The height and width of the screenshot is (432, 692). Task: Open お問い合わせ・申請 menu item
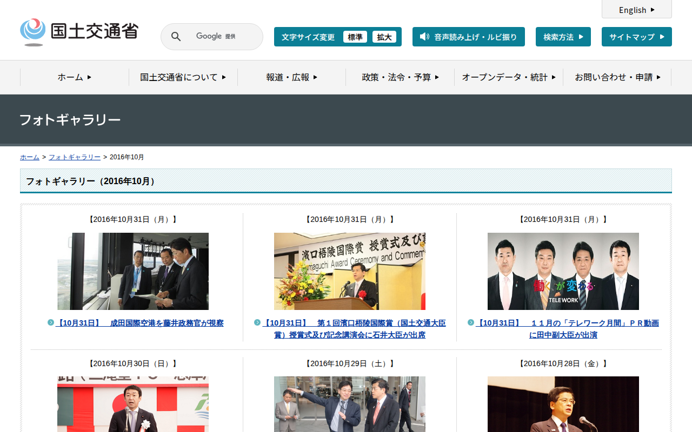tap(617, 77)
